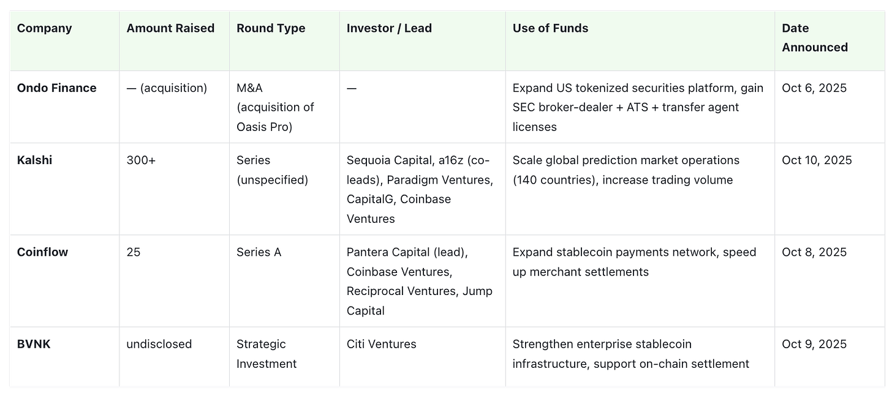Click the Sequoia Capital investors cell
Image resolution: width=892 pixels, height=396 pixels.
coord(423,189)
